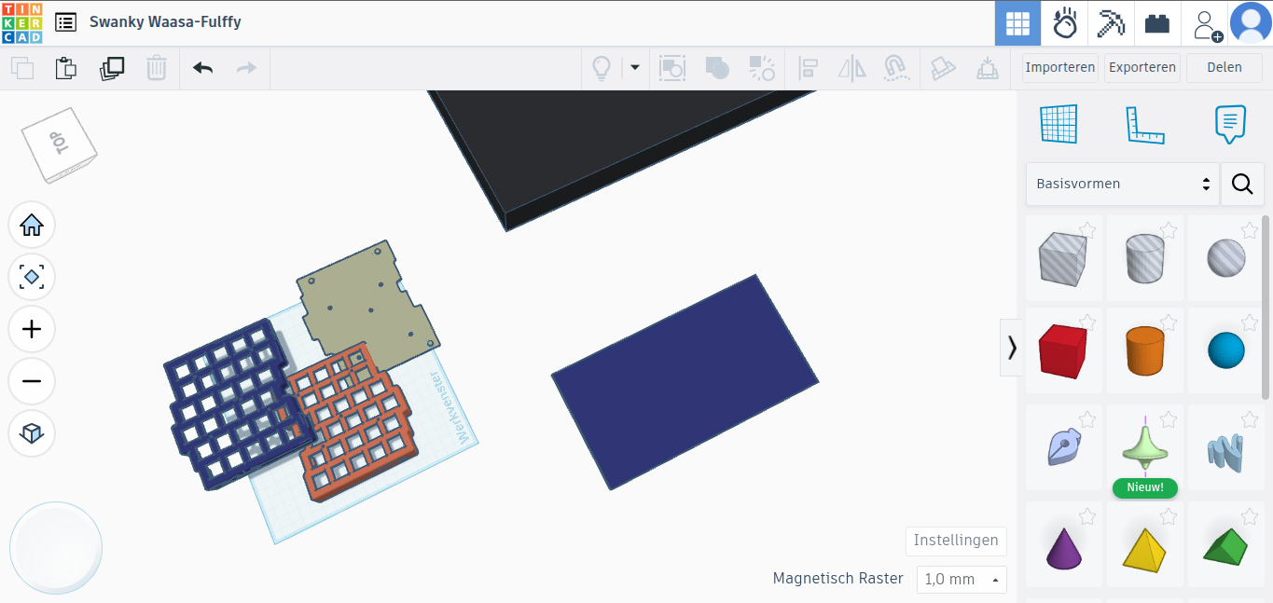This screenshot has height=603, width=1273.
Task: Collapse the shapes panel with chevron
Action: click(1012, 348)
